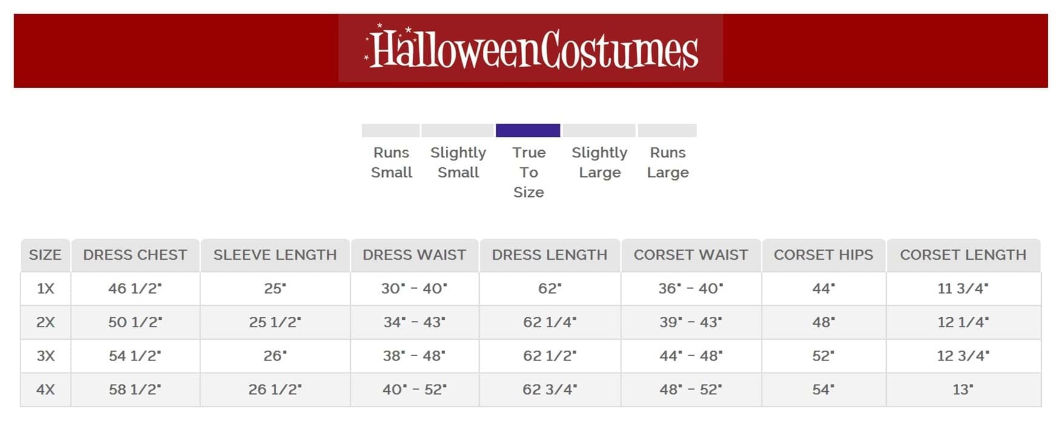The width and height of the screenshot is (1060, 427).
Task: Click the CORSET HIPS column header
Action: tap(823, 255)
